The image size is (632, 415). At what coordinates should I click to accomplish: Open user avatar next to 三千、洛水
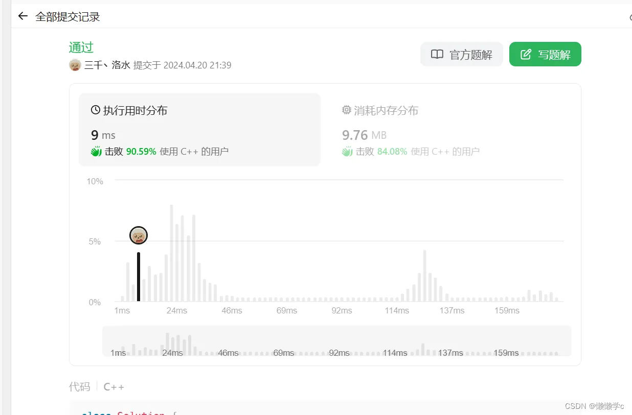(x=75, y=65)
